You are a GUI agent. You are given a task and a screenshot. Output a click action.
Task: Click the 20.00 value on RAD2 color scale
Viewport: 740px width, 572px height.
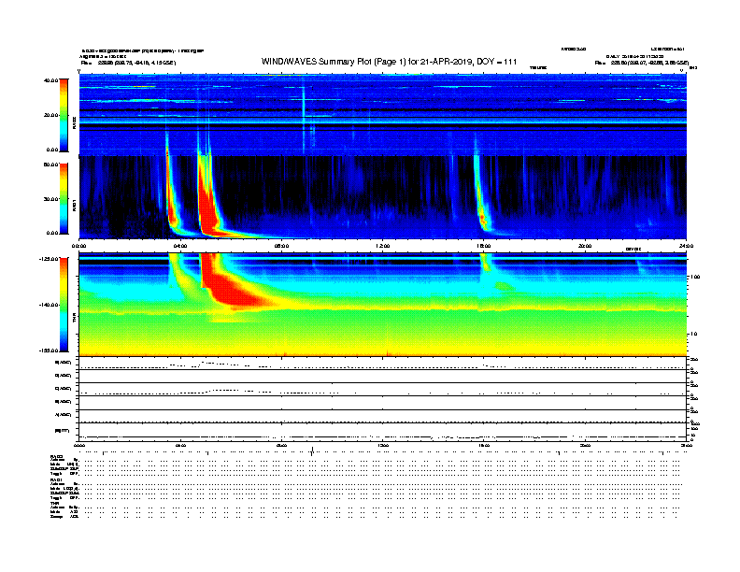coord(51,115)
